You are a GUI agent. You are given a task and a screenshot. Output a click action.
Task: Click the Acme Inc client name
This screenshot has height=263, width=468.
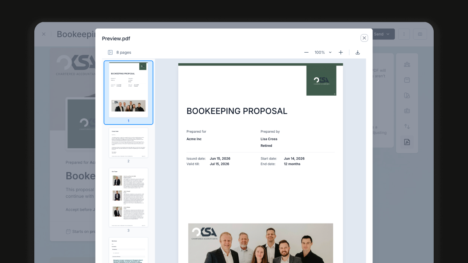pyautogui.click(x=194, y=139)
